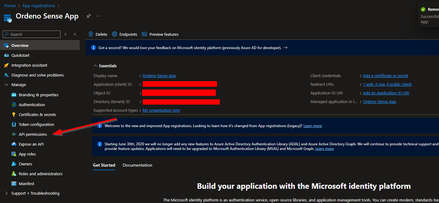This screenshot has width=439, height=203.
Task: Expand Support + Troubleshooting section
Action: pyautogui.click(x=7, y=193)
